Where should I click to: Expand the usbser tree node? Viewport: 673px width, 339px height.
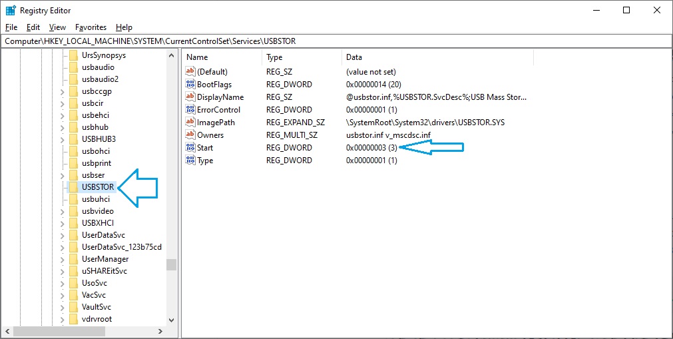[62, 175]
